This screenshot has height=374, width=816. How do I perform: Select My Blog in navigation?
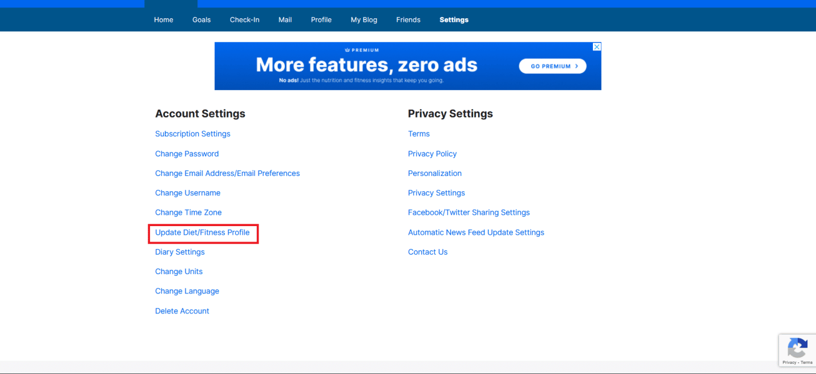pyautogui.click(x=363, y=19)
